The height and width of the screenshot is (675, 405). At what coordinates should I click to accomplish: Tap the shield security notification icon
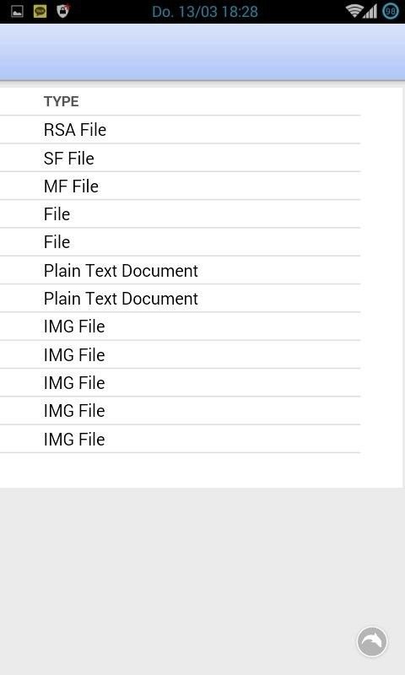pyautogui.click(x=62, y=11)
